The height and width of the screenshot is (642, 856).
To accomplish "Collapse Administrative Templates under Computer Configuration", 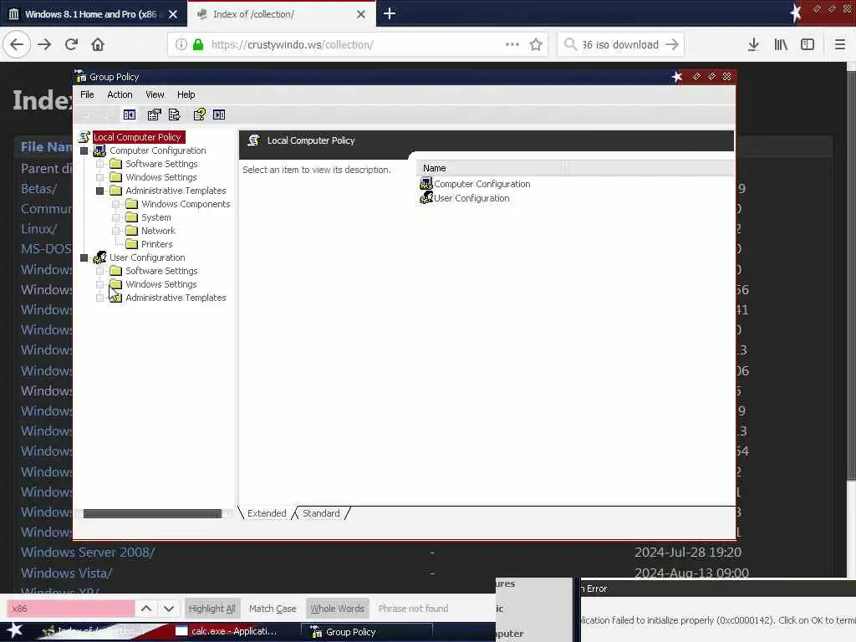I will pyautogui.click(x=100, y=191).
